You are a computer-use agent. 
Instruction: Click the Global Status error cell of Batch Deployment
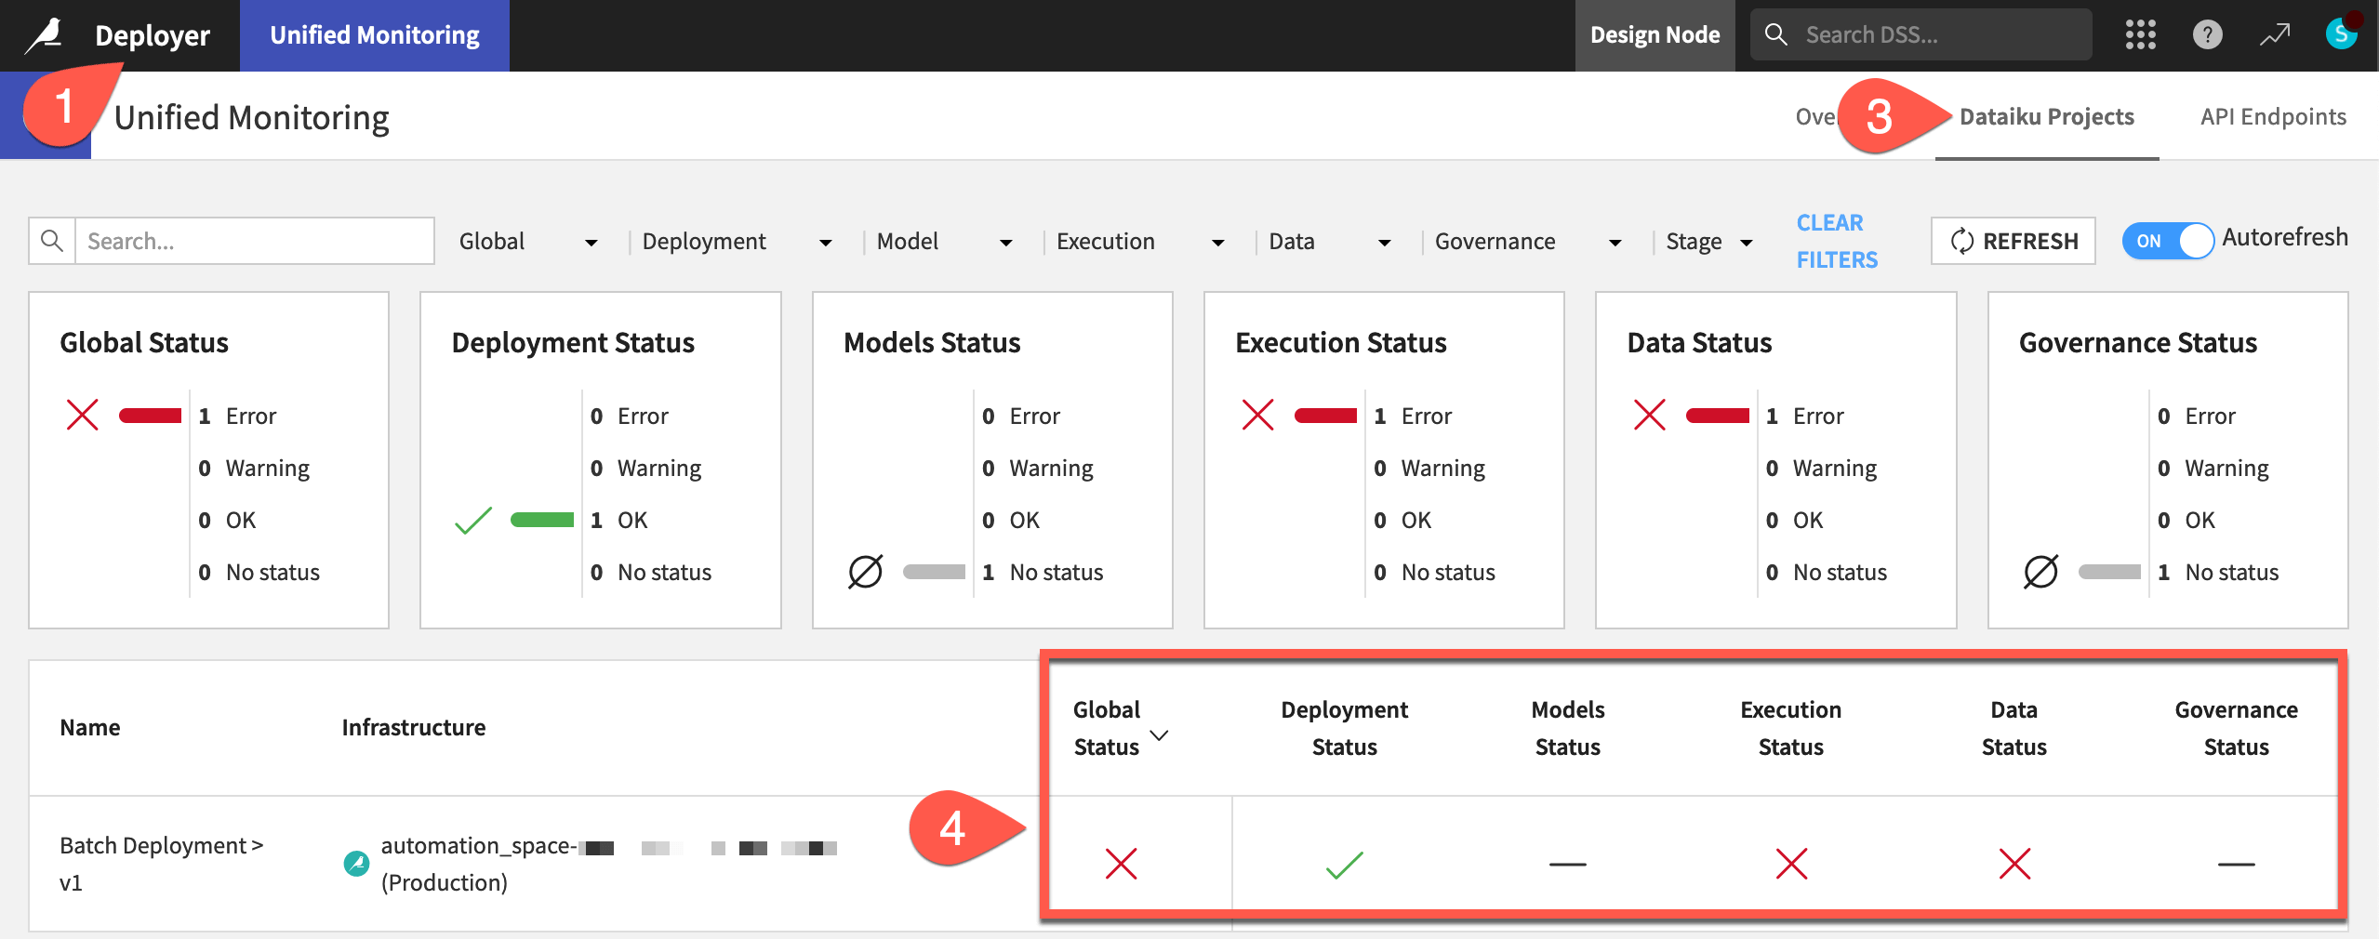(1122, 864)
